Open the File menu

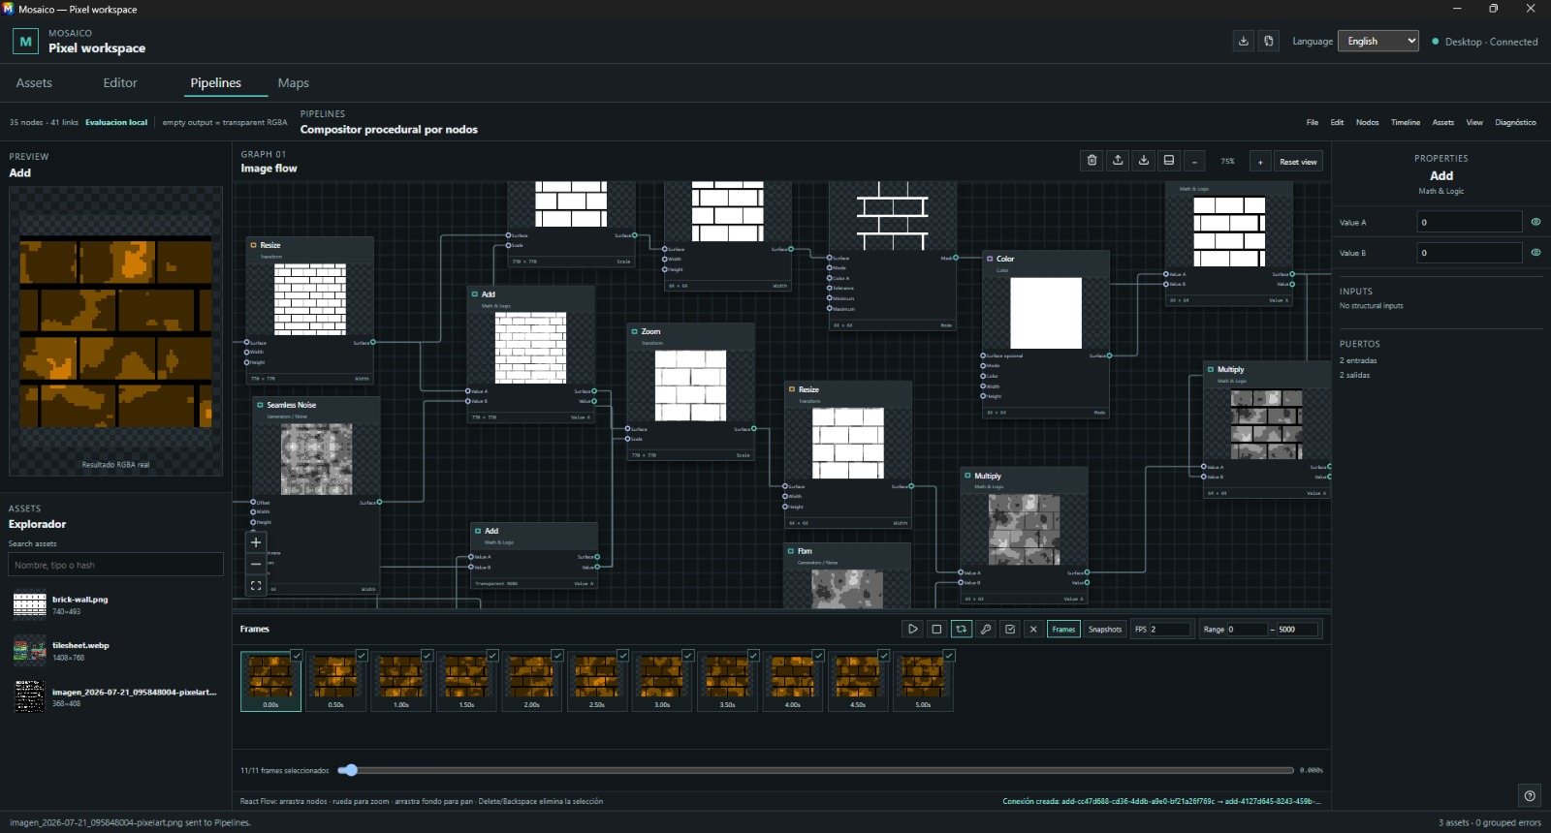1312,122
